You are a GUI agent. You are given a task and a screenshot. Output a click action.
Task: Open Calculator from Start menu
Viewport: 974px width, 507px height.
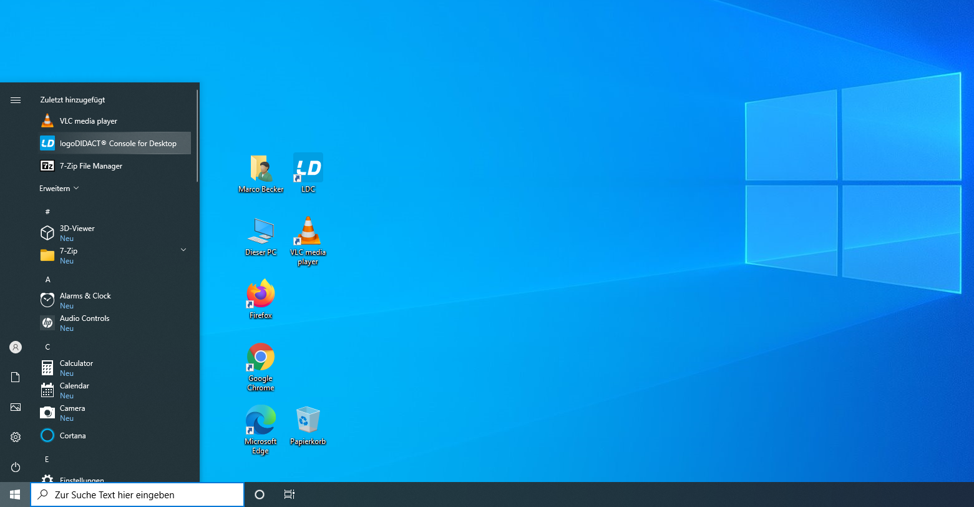115,368
